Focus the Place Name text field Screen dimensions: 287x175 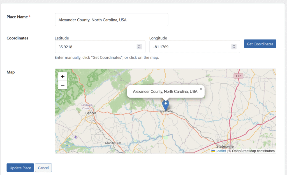(112, 20)
